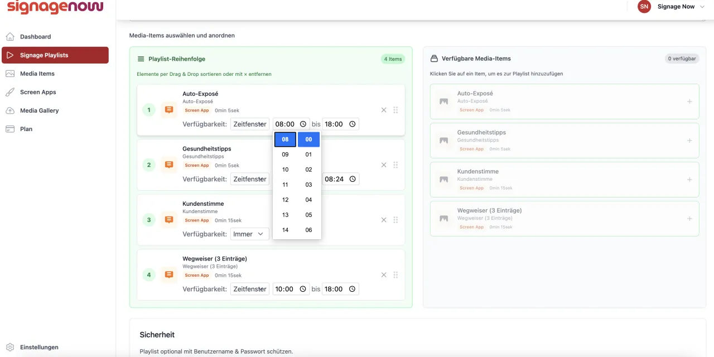The height and width of the screenshot is (357, 714).
Task: Select minute 05 in time picker
Action: (x=308, y=215)
